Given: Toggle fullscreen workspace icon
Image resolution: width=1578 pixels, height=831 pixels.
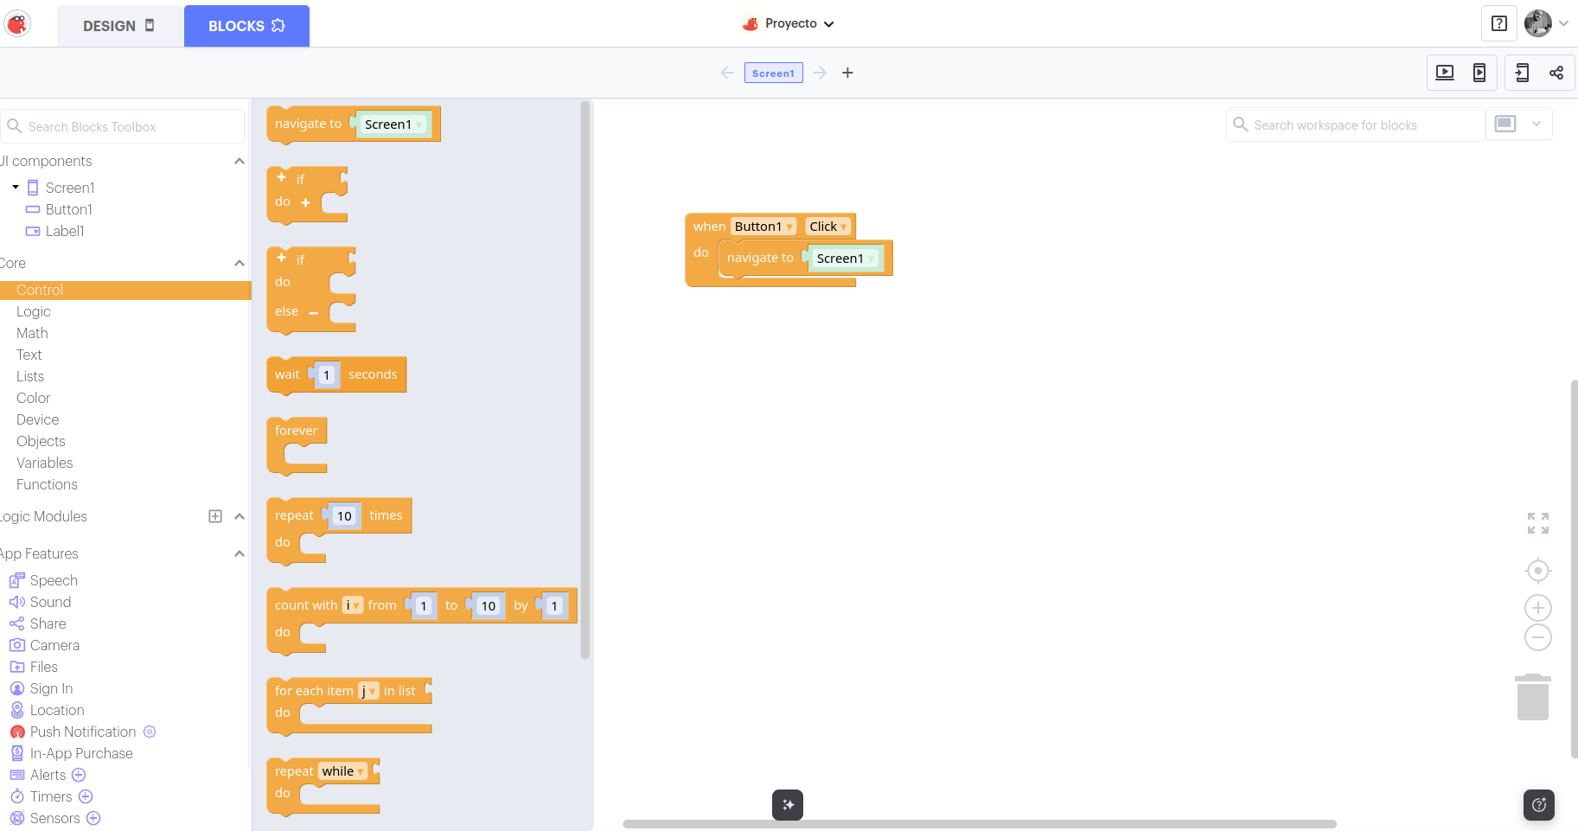Looking at the screenshot, I should 1537,523.
